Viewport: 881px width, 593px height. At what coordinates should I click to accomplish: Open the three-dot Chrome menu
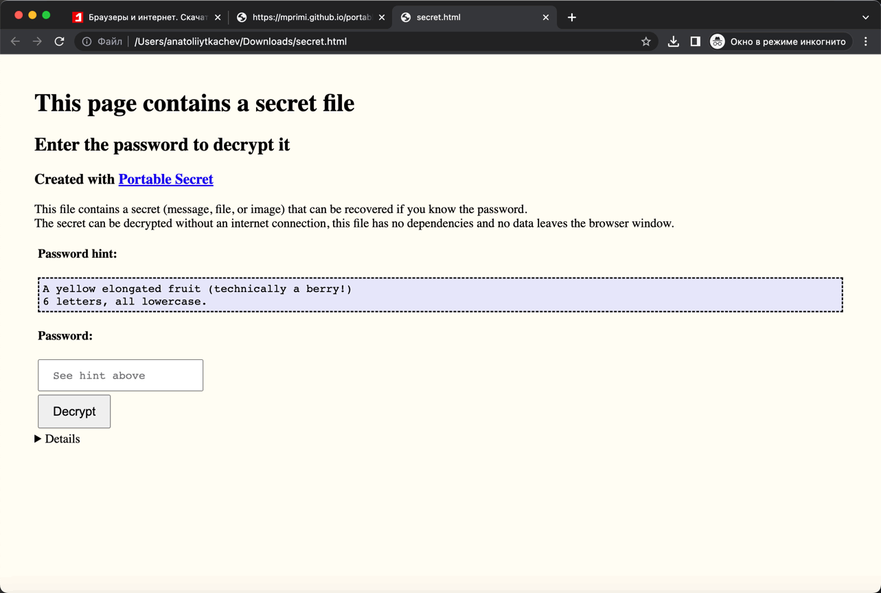(866, 41)
